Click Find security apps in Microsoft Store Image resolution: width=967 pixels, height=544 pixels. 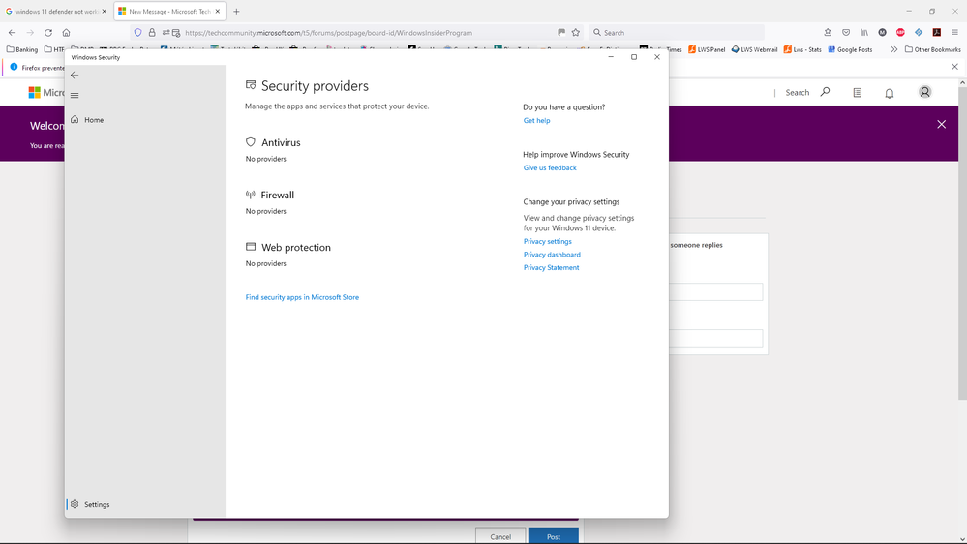pos(302,297)
